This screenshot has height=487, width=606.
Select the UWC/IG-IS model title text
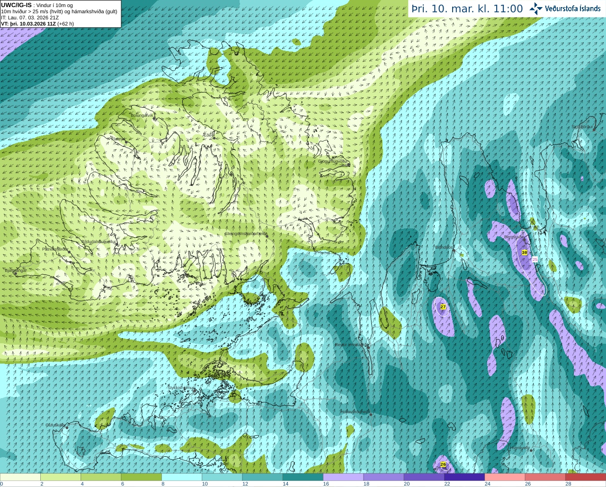[16, 4]
